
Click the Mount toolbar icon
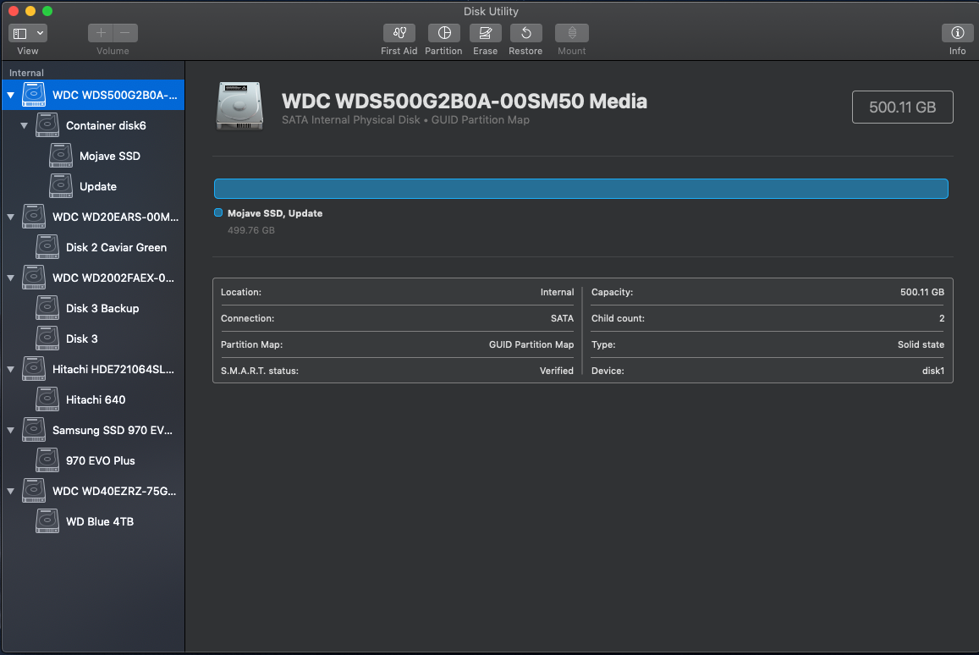tap(571, 33)
